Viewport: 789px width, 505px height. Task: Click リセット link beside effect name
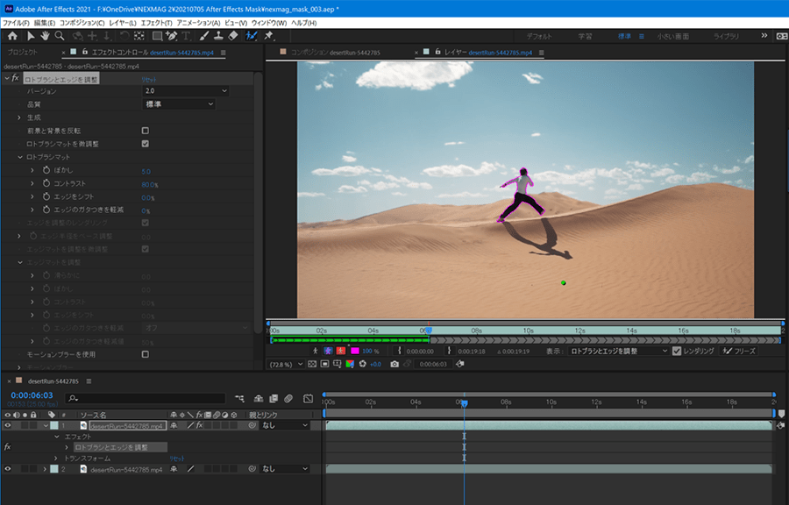point(150,79)
